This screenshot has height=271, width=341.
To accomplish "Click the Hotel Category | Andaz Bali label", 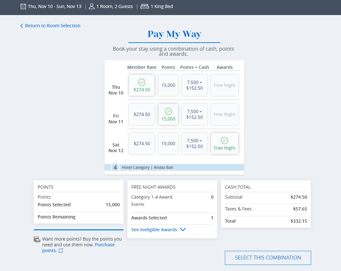I will click(148, 168).
